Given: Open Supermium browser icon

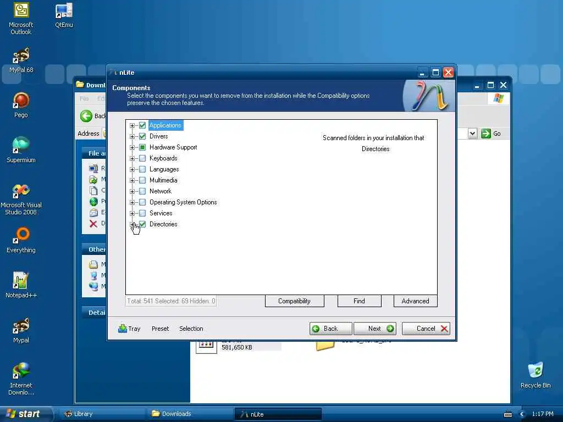Looking at the screenshot, I should tap(21, 150).
